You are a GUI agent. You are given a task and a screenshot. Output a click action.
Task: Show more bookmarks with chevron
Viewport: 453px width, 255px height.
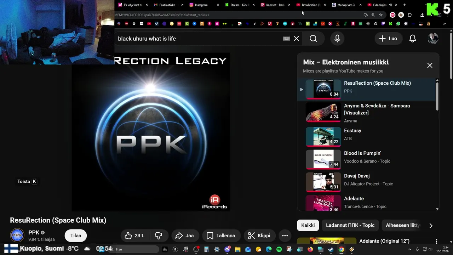(445, 24)
